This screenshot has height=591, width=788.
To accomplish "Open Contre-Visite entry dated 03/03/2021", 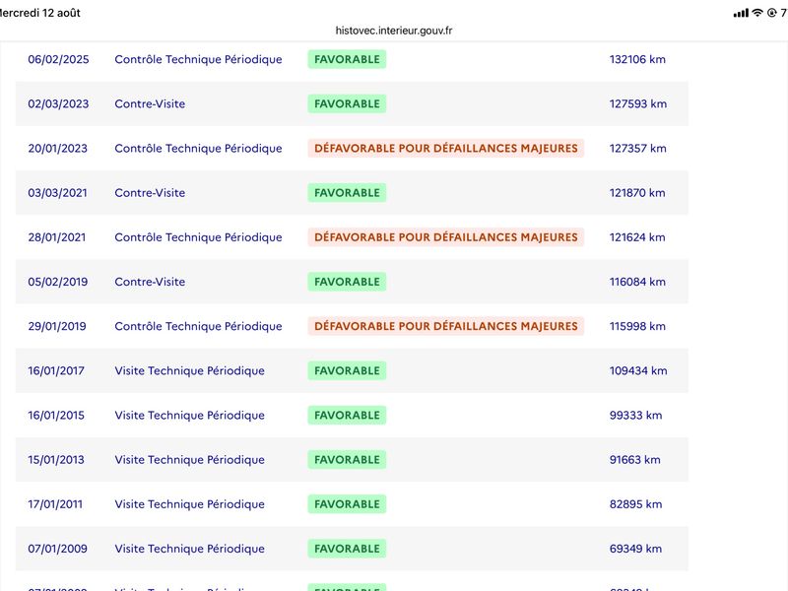I will coord(150,193).
